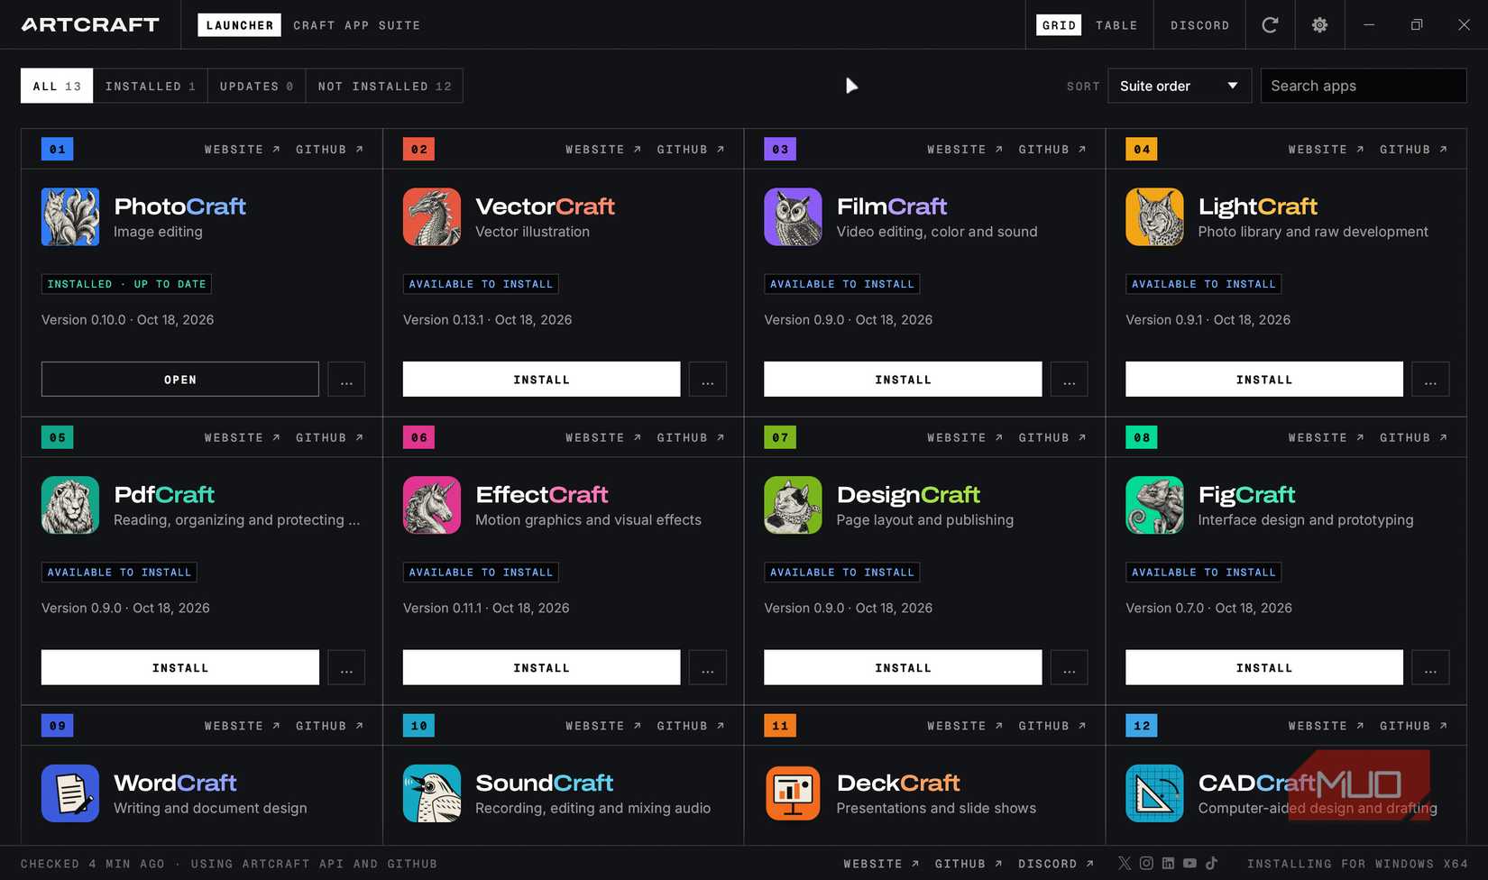Click the SoundCraft bird app icon
Screen dimensions: 1488x880
pyautogui.click(x=432, y=793)
